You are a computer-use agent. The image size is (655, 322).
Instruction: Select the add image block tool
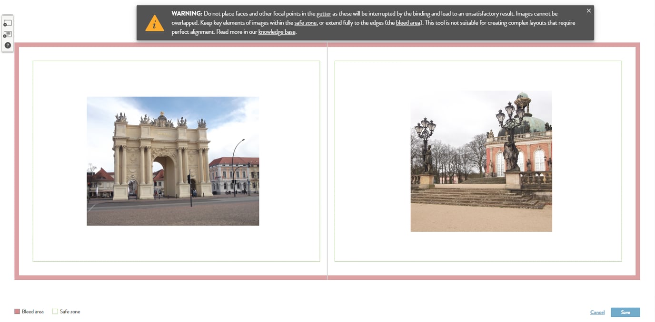[8, 22]
